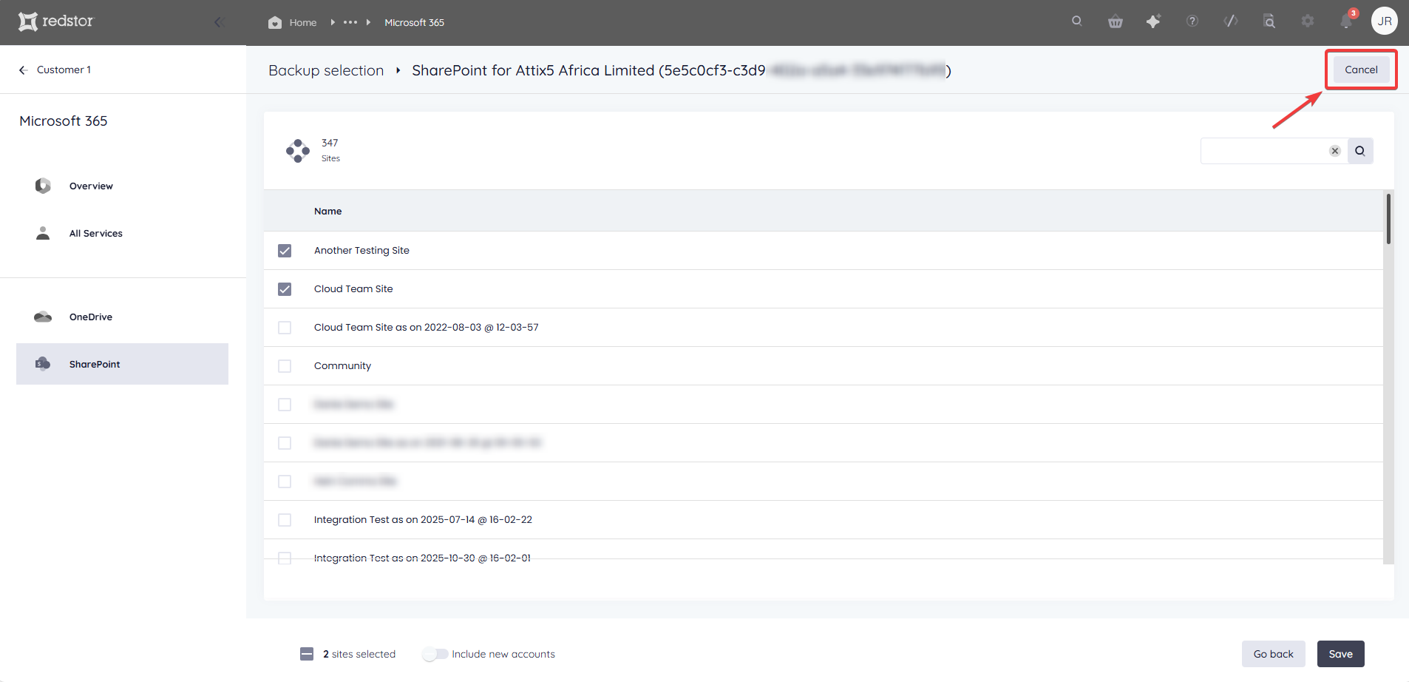This screenshot has width=1409, height=682.
Task: Click the site list scrollbar
Action: 1388,219
